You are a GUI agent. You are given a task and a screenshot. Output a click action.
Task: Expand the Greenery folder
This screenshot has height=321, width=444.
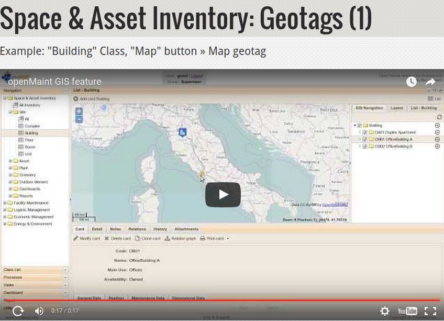pyautogui.click(x=10, y=175)
